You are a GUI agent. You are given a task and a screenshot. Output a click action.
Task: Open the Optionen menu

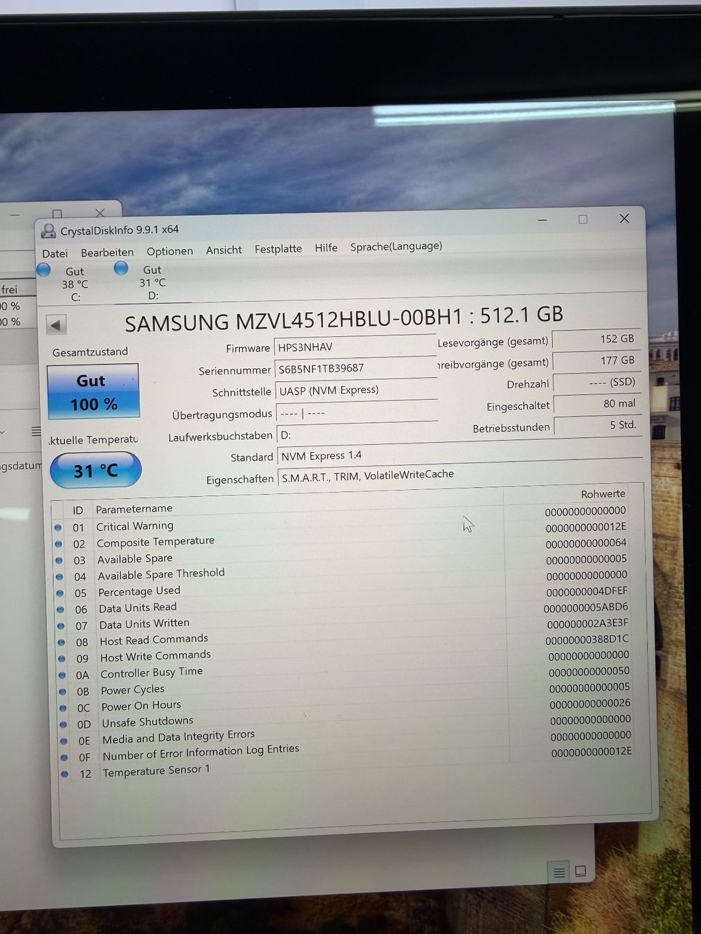170,251
